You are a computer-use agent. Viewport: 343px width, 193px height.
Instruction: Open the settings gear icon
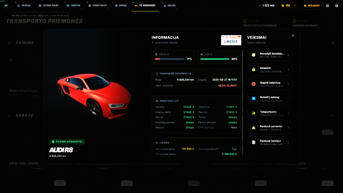[336, 6]
